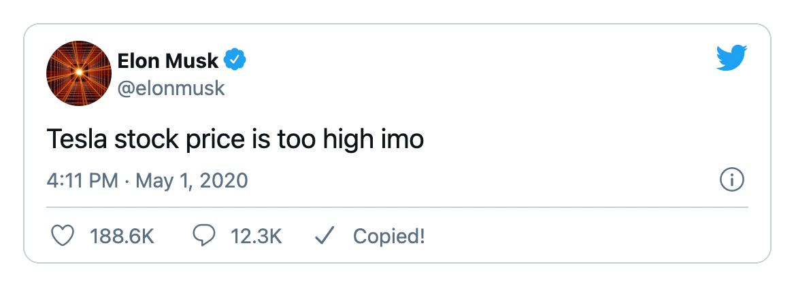Image resolution: width=796 pixels, height=284 pixels.
Task: Open Elon Musk's profile picture
Action: pyautogui.click(x=78, y=73)
